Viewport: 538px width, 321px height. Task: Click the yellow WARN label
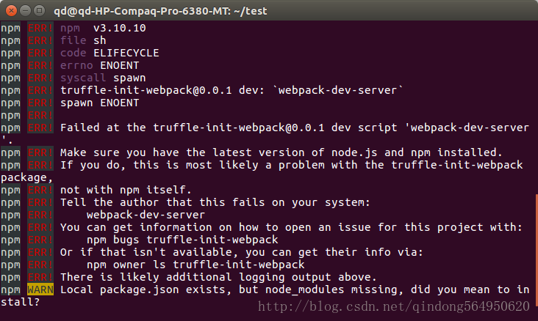(40, 289)
